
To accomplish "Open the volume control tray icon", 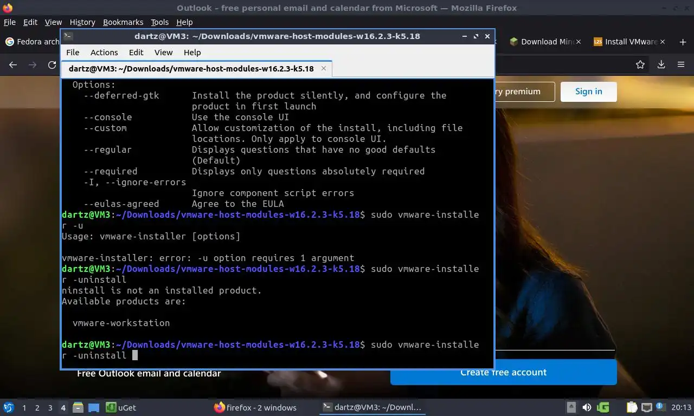I will coord(587,407).
